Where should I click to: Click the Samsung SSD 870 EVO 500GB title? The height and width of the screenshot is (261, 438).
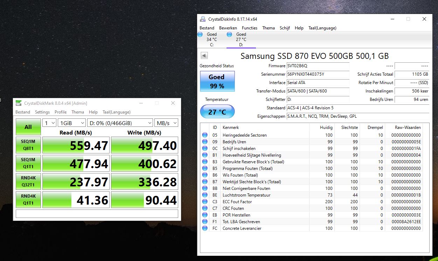[x=314, y=56]
